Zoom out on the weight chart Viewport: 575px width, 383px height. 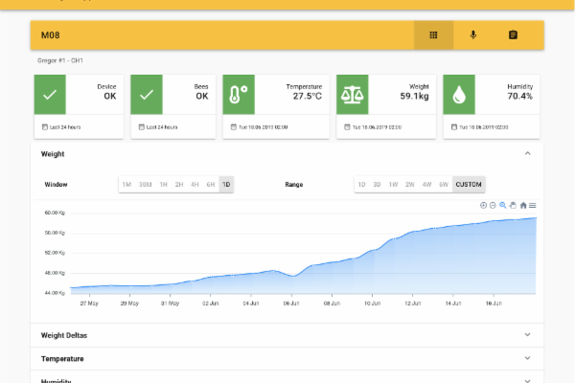(494, 205)
